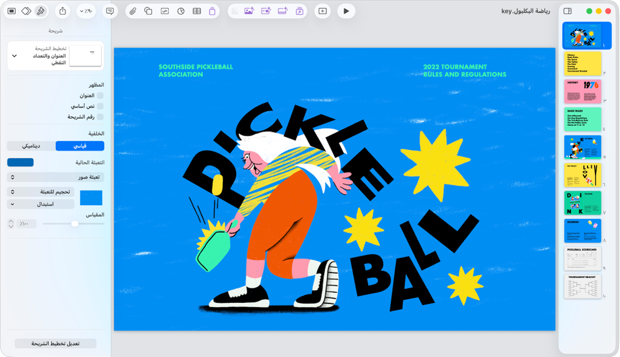620x357 pixels.
Task: Insert a chart using the pie chart icon
Action: pos(181,11)
